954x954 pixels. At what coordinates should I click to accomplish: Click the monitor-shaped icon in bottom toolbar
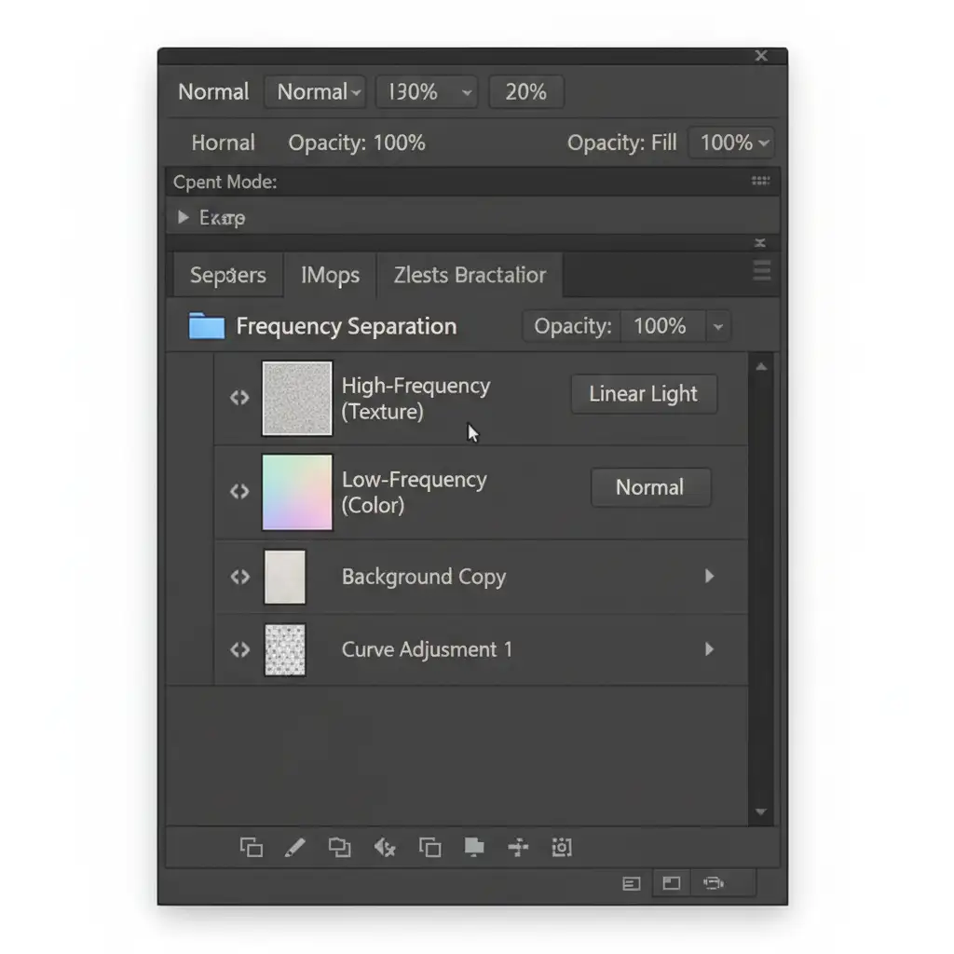tap(474, 848)
